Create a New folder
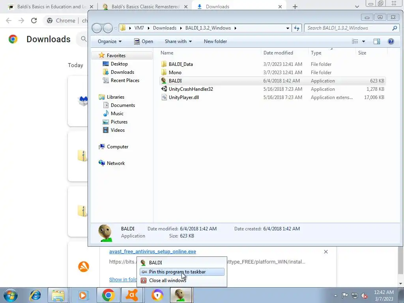Viewport: 404px width, 303px height. tap(215, 41)
